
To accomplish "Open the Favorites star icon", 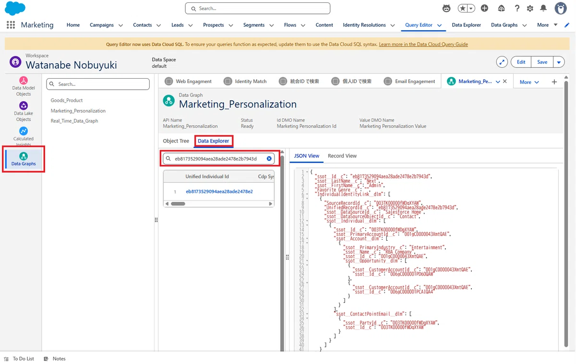I will pyautogui.click(x=462, y=8).
